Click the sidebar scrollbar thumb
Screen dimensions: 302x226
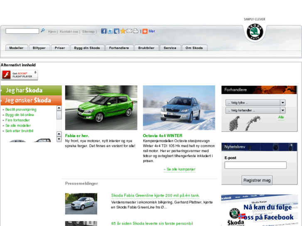click(59, 115)
